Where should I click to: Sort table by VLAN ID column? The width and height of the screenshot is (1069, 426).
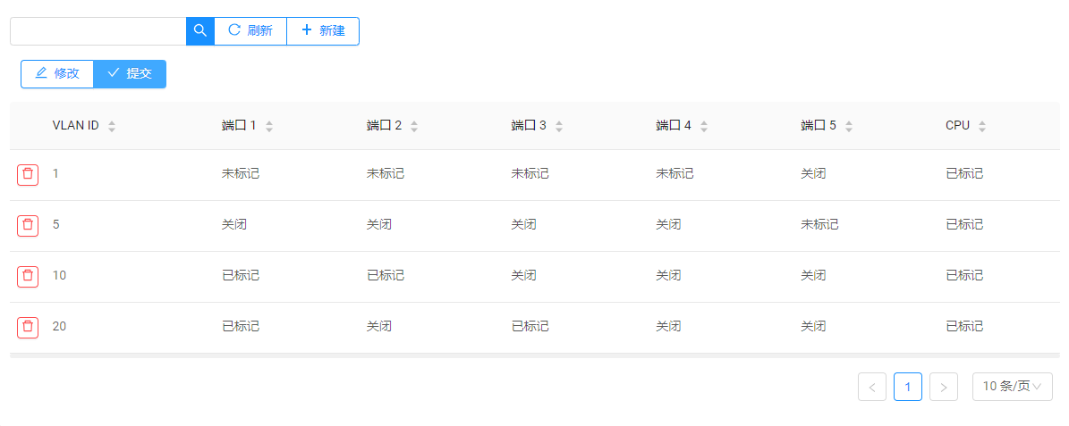tap(112, 127)
